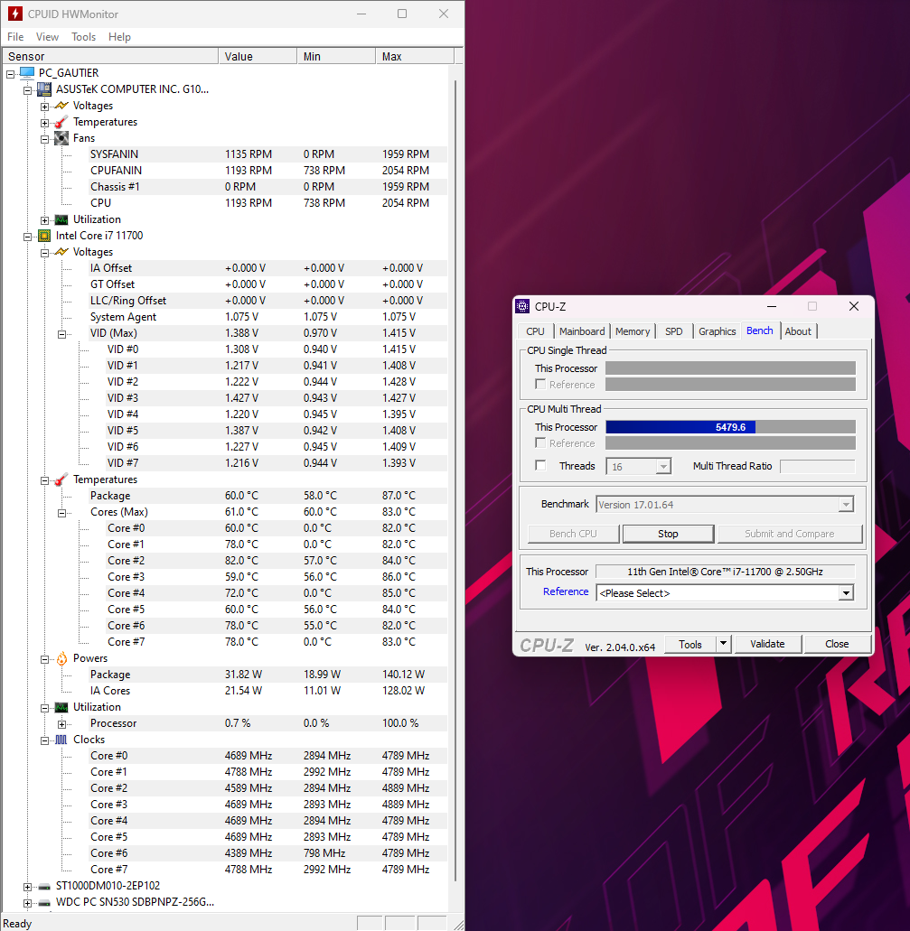This screenshot has height=931, width=910.
Task: Click the Stop benchmark button
Action: [x=668, y=534]
